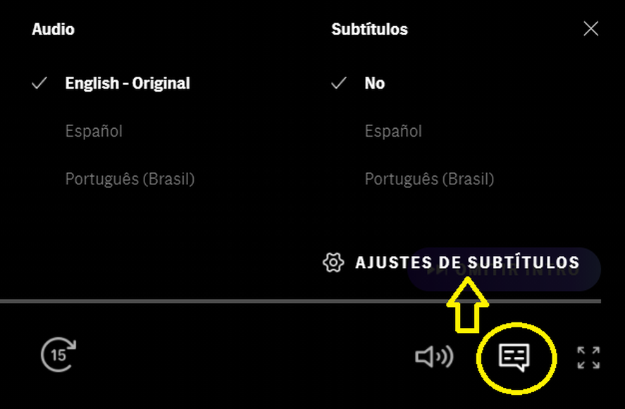Enable Español subtitles

click(x=393, y=131)
